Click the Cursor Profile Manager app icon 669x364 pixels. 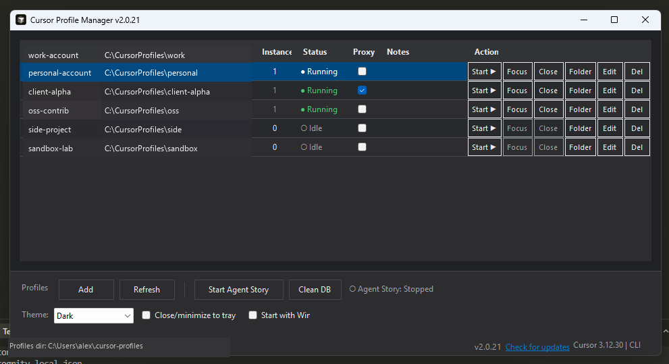tap(21, 20)
